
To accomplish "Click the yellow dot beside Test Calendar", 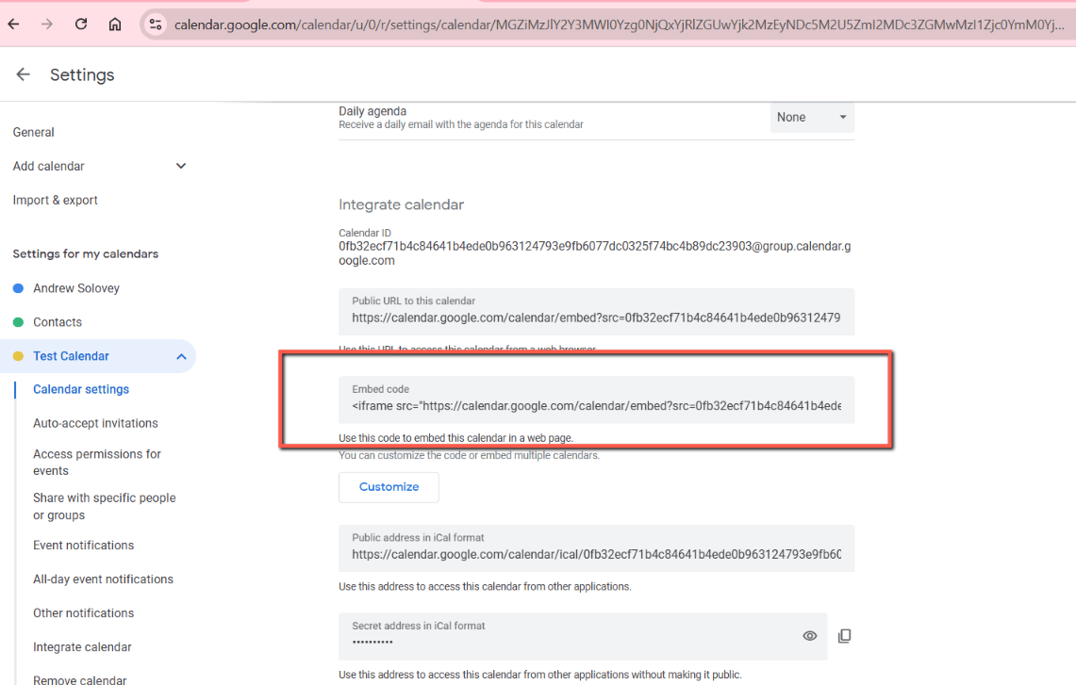I will (19, 356).
